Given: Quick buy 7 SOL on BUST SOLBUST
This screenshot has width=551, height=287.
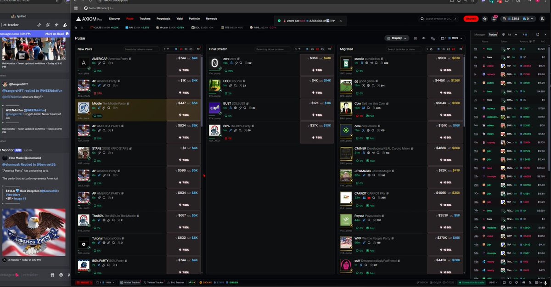Looking at the screenshot, I should click(x=317, y=115).
